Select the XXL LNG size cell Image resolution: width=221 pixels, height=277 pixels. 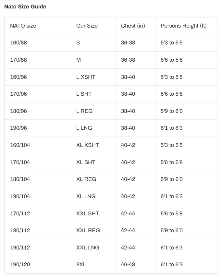point(88,247)
